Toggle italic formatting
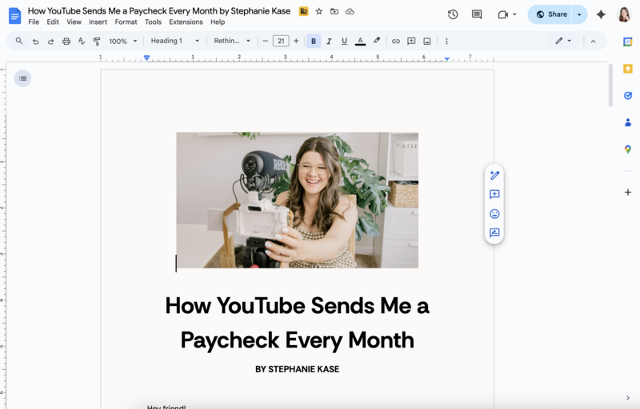Viewport: 640px width, 409px height. coord(329,42)
